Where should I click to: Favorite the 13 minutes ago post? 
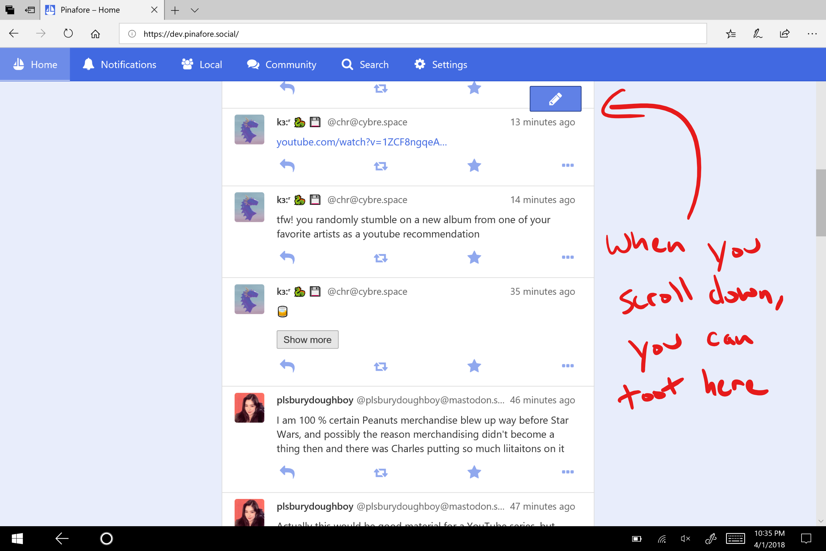[x=474, y=165]
